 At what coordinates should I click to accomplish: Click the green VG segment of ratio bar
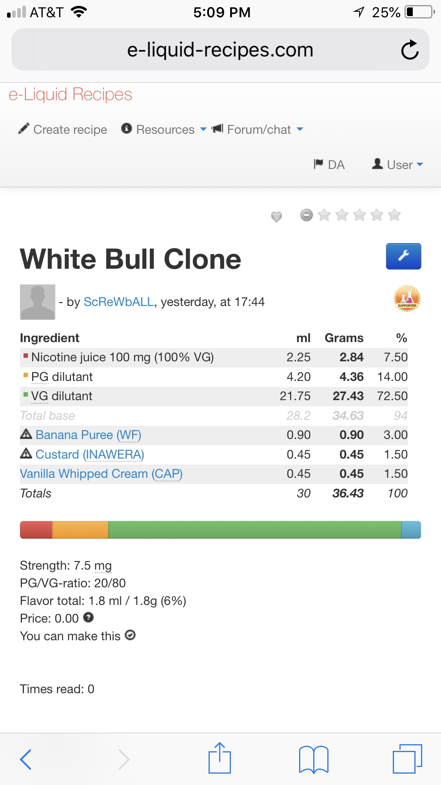[x=255, y=530]
